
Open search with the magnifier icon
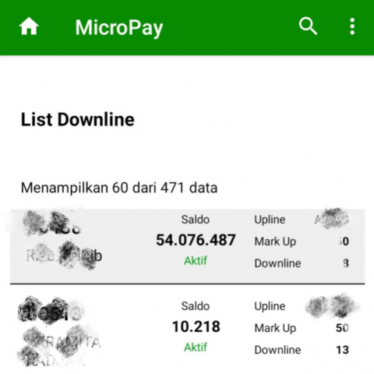(x=308, y=26)
